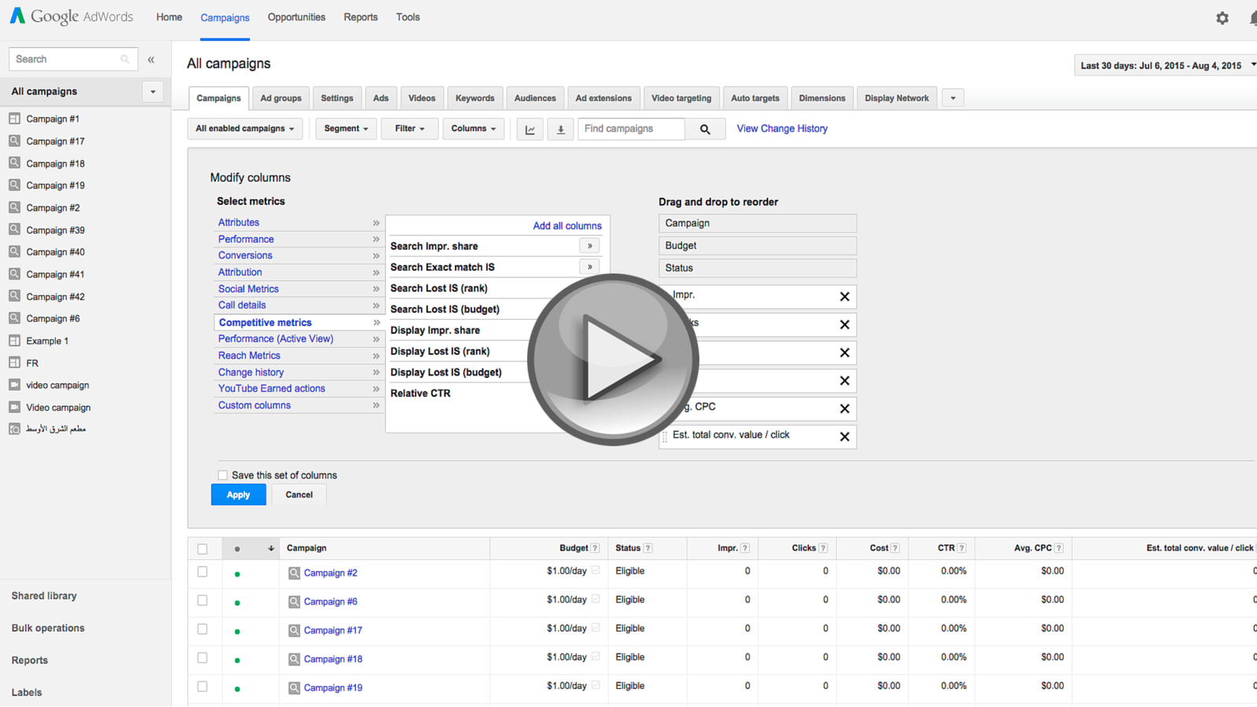
Task: Click sort arrow in status column header
Action: pyautogui.click(x=271, y=548)
